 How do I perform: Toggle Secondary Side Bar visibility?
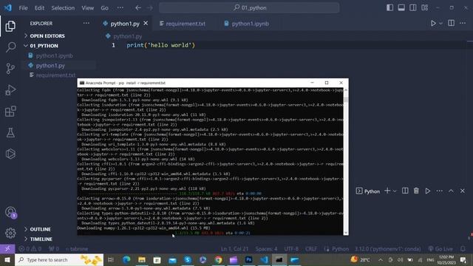tap(413, 8)
